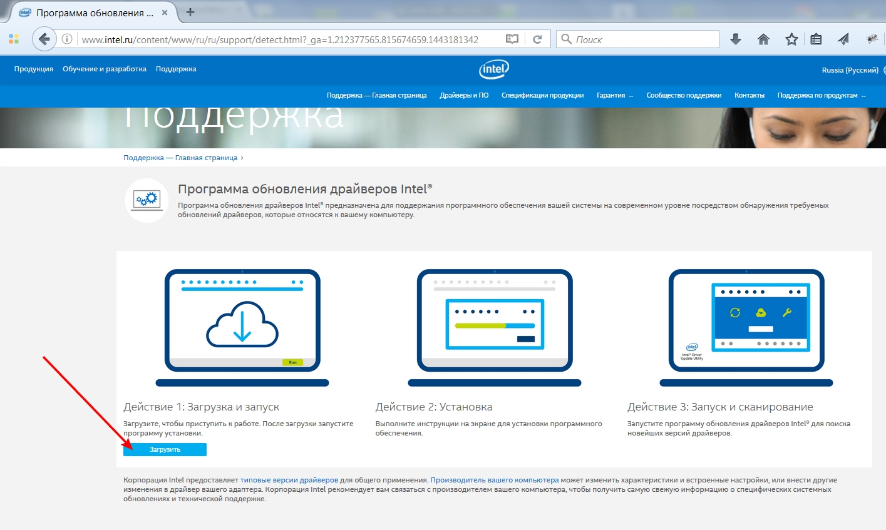Click the bug extension icon in toolbar

tap(872, 39)
